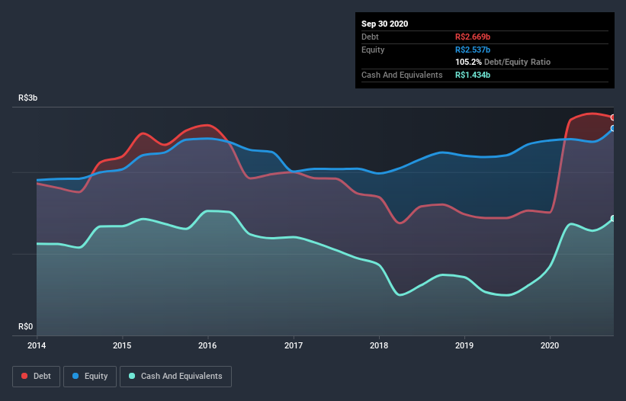The width and height of the screenshot is (626, 401).
Task: Toggle the Cash And Equivalents legend button
Action: coord(175,377)
